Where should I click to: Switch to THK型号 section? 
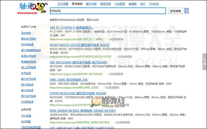[120, 4]
